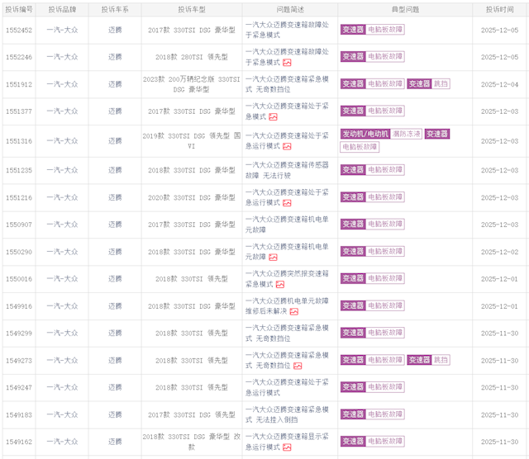Viewport: 529px width, 459px height.
Task: Select 腐防冻液 tag in complaint 1551316
Action: tap(407, 134)
